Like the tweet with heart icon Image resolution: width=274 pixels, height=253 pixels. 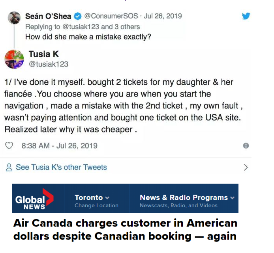[9, 146]
